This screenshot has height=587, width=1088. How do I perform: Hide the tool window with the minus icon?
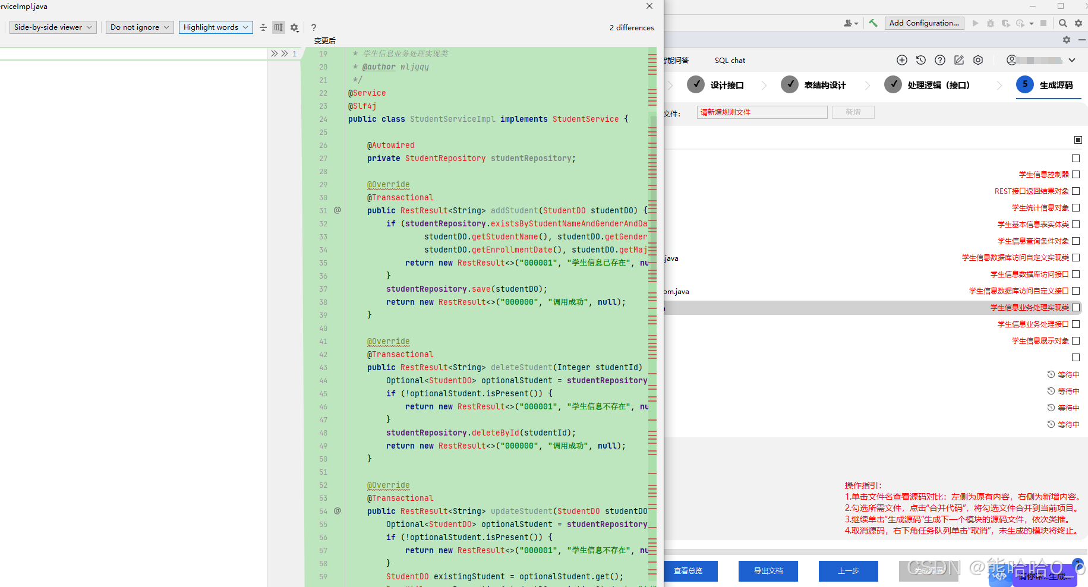point(1082,40)
